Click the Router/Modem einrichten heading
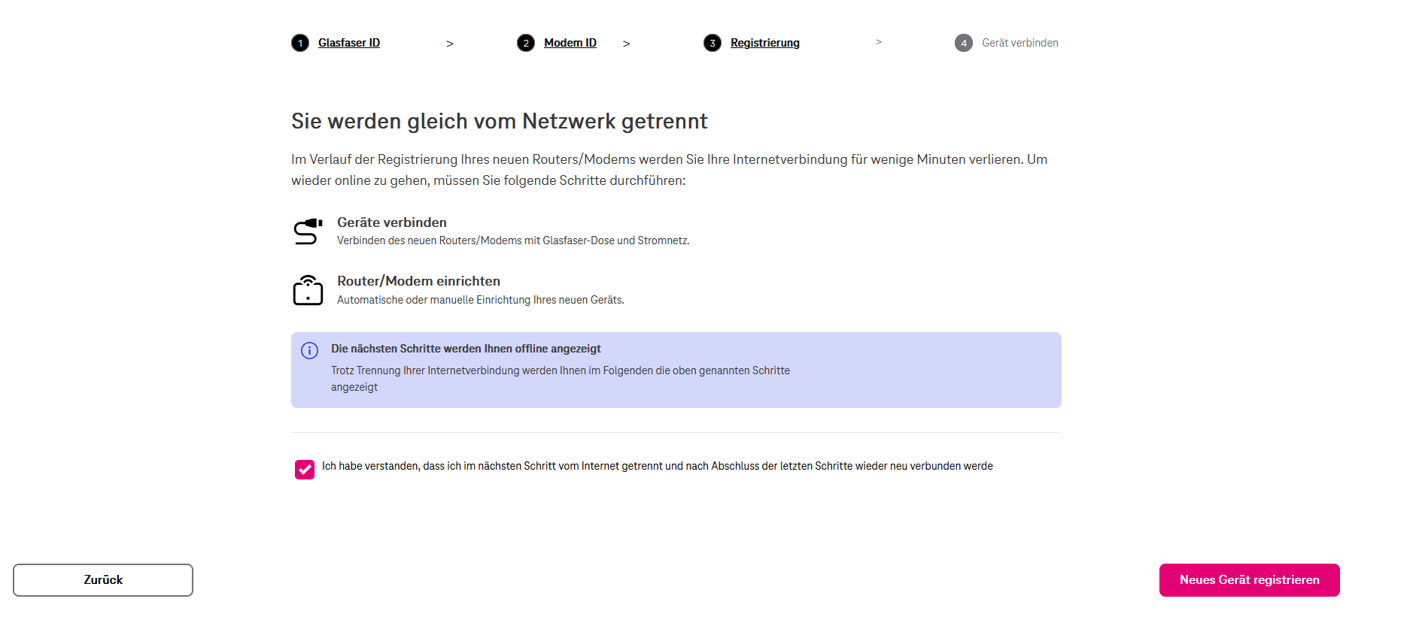 [418, 281]
